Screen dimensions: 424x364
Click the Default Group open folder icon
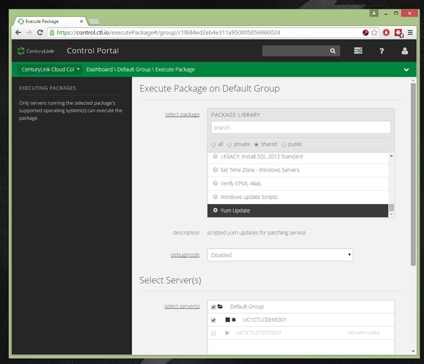[x=220, y=306]
